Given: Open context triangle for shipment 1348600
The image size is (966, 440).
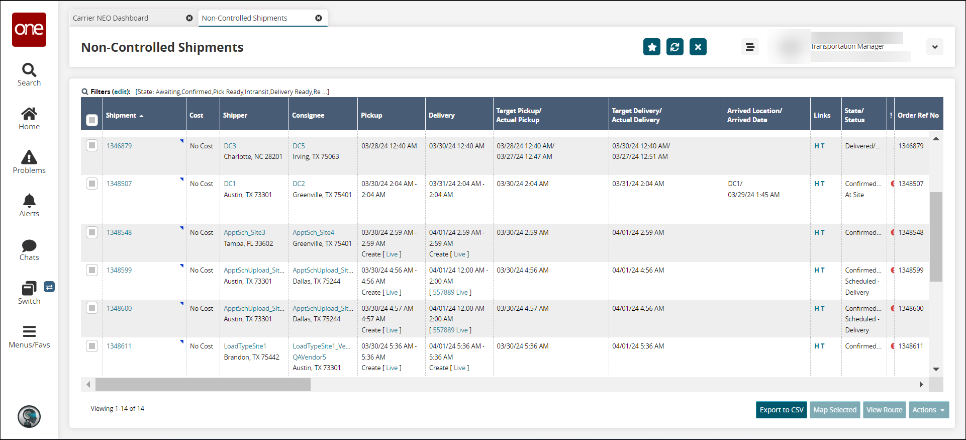Looking at the screenshot, I should click(182, 303).
